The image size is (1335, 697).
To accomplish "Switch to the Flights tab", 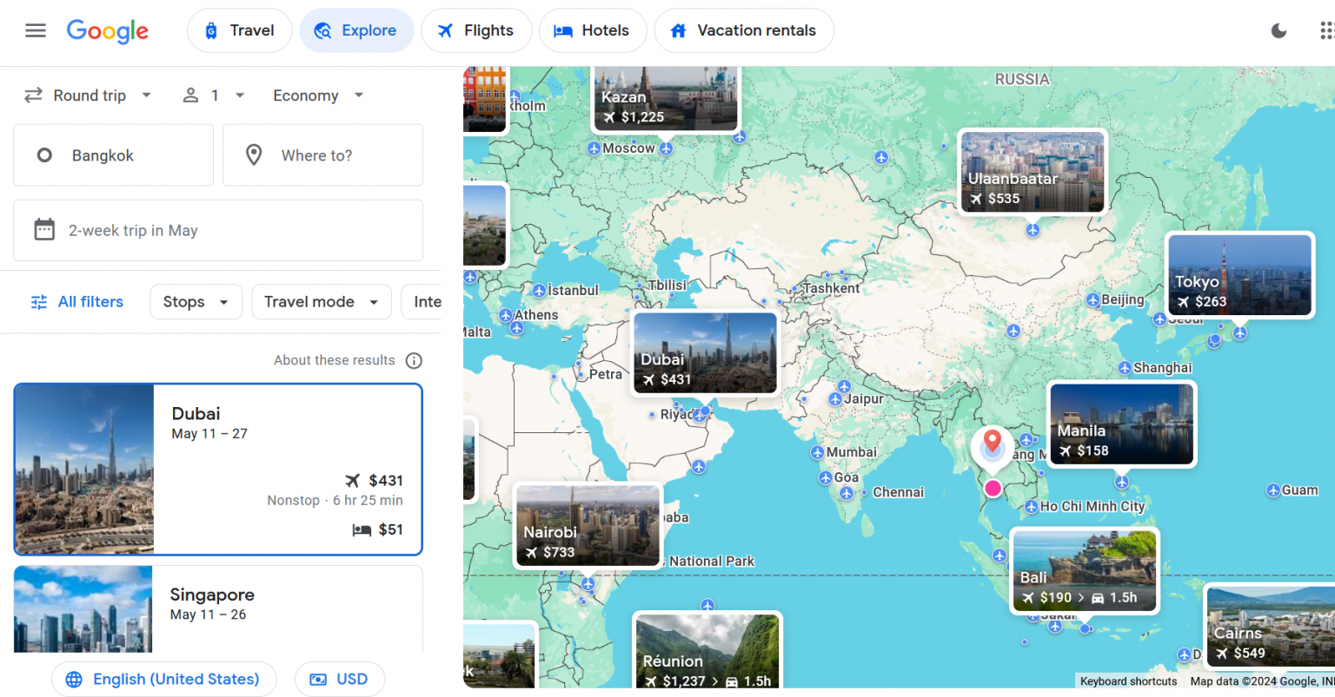I will coord(476,30).
